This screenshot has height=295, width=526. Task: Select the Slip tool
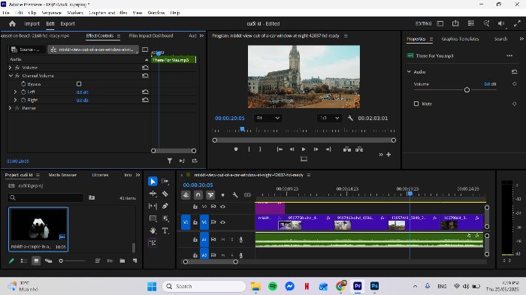pos(153,206)
